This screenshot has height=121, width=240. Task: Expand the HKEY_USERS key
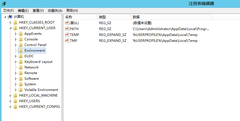pyautogui.click(x=10, y=101)
